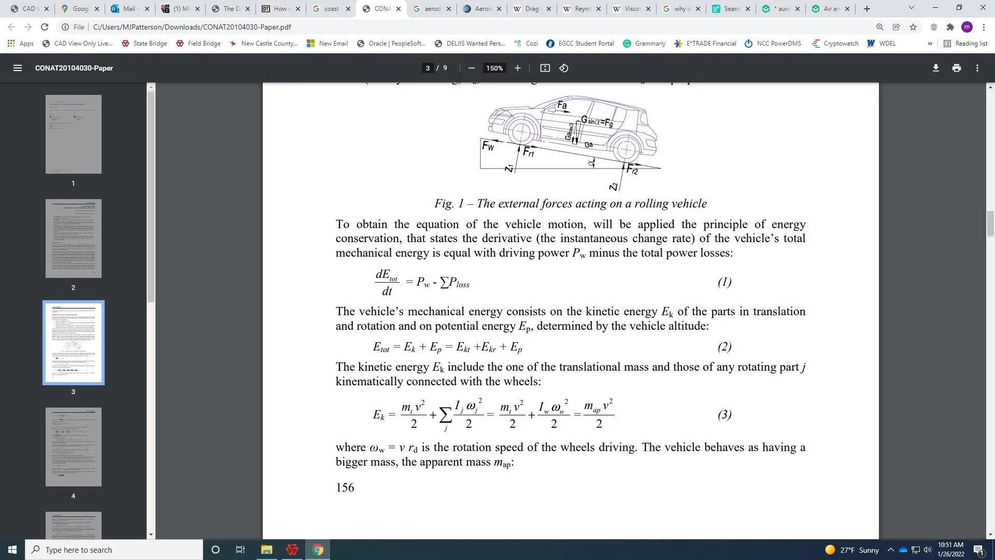995x560 pixels.
Task: Select page 4 thumbnail
Action: click(74, 447)
